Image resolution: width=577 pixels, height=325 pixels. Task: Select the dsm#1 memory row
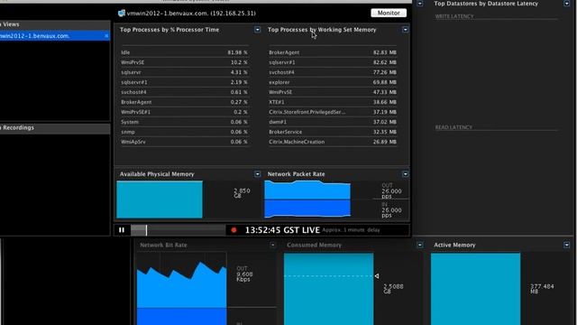tap(333, 122)
